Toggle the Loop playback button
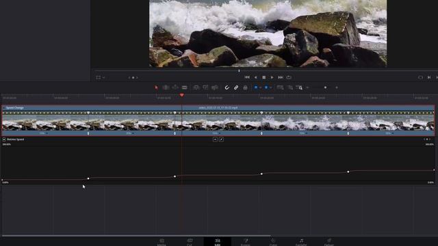 tap(289, 77)
